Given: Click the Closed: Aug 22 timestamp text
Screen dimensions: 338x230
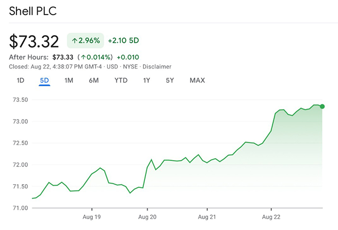Looking at the screenshot, I should (x=55, y=67).
